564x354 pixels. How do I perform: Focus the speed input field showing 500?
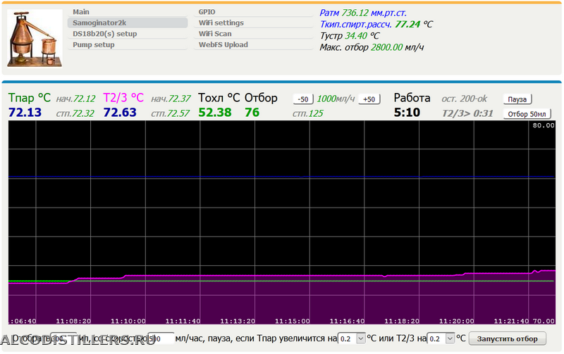click(161, 339)
